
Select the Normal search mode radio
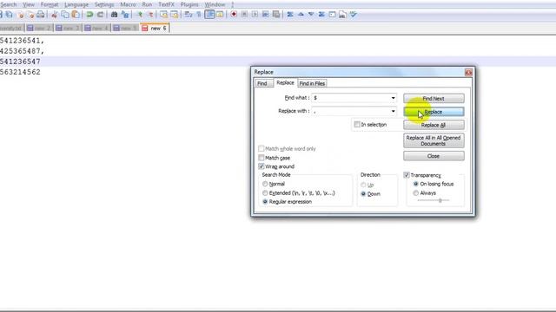coord(265,184)
